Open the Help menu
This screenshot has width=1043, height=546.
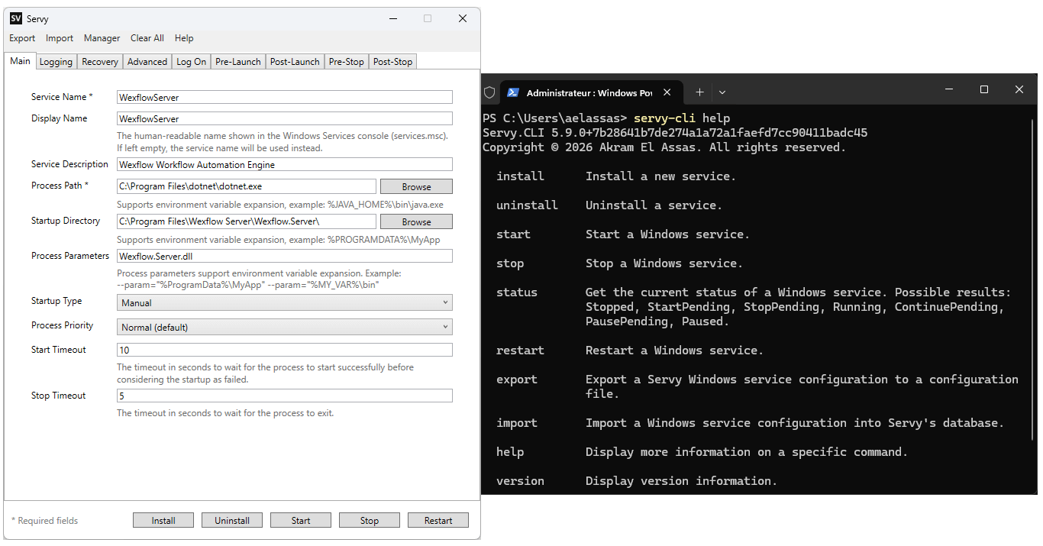[183, 37]
